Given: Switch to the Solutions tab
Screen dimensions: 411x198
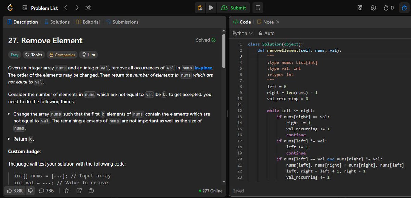Looking at the screenshot, I should click(x=57, y=22).
